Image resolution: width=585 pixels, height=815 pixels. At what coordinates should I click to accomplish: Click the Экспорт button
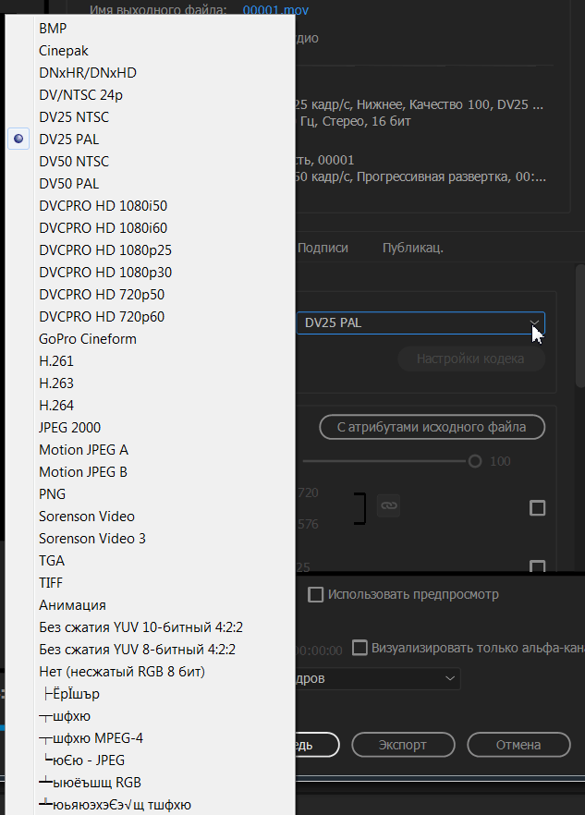(x=403, y=745)
